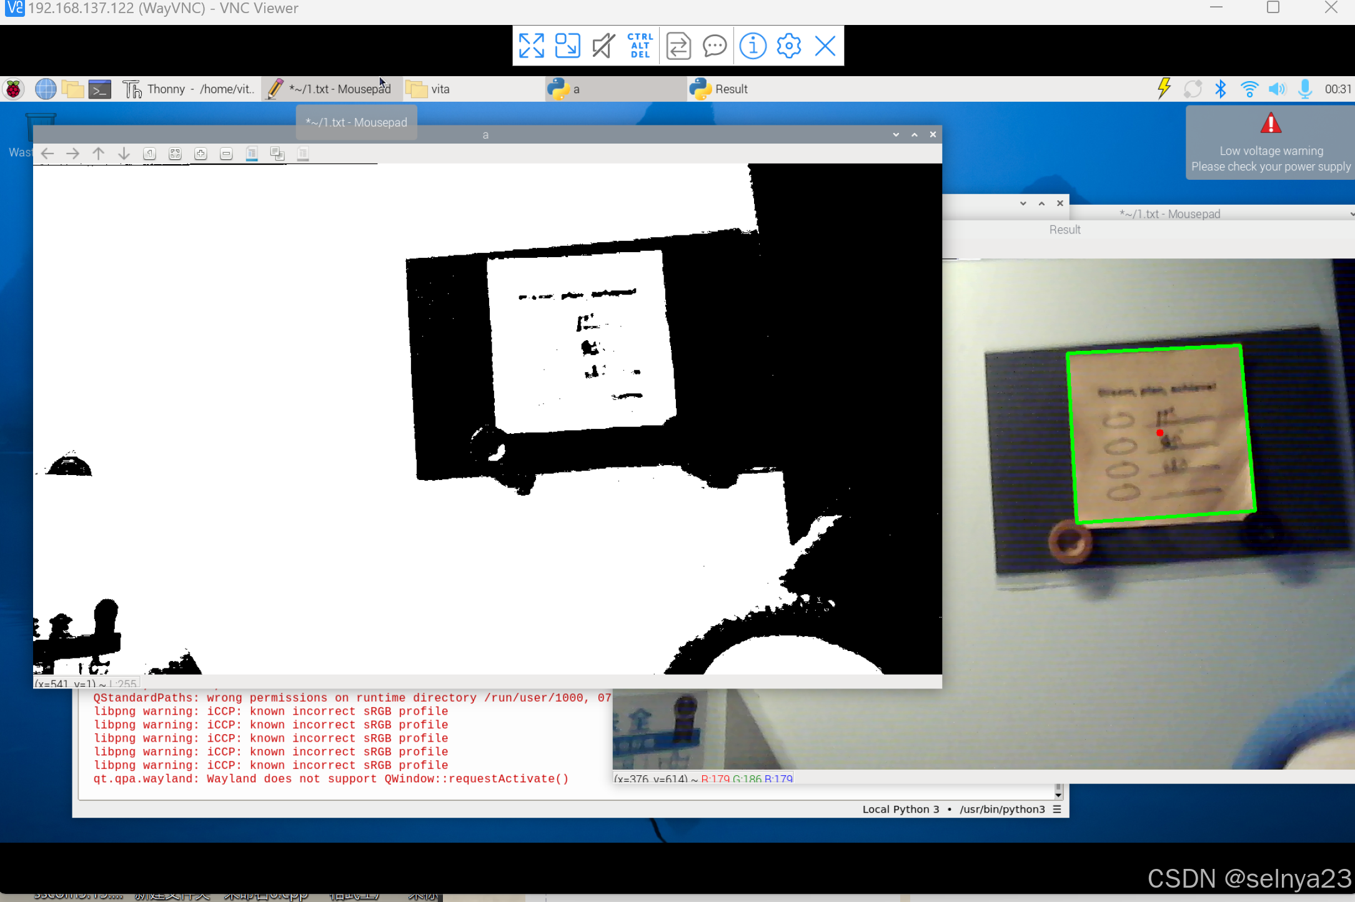Viewport: 1355px width, 902px height.
Task: Switch to the vita folder taskbar entry
Action: (473, 89)
